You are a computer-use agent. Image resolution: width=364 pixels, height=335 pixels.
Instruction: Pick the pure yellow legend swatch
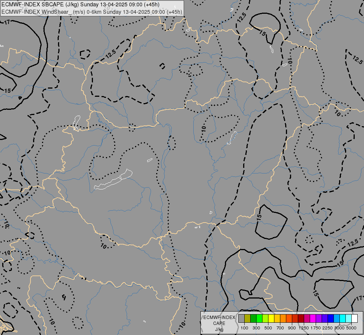[x=271, y=318]
